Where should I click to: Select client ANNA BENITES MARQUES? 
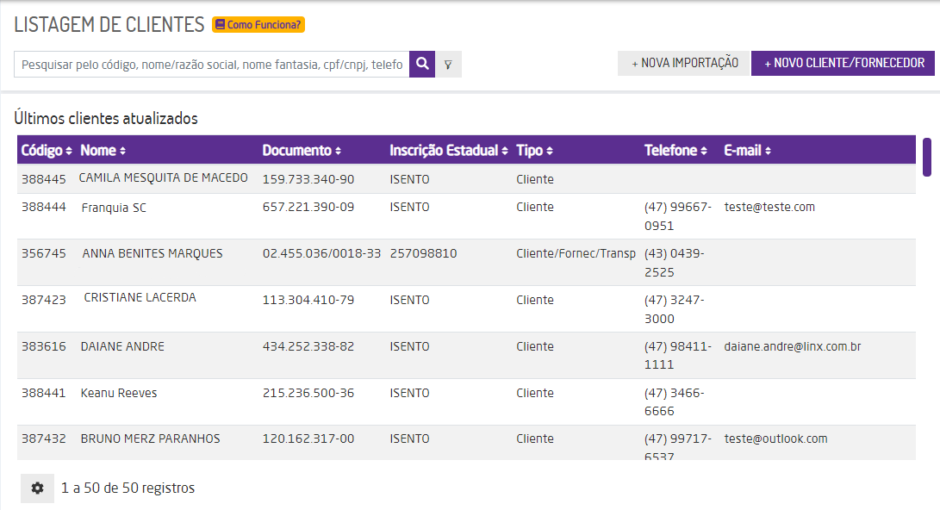[153, 253]
